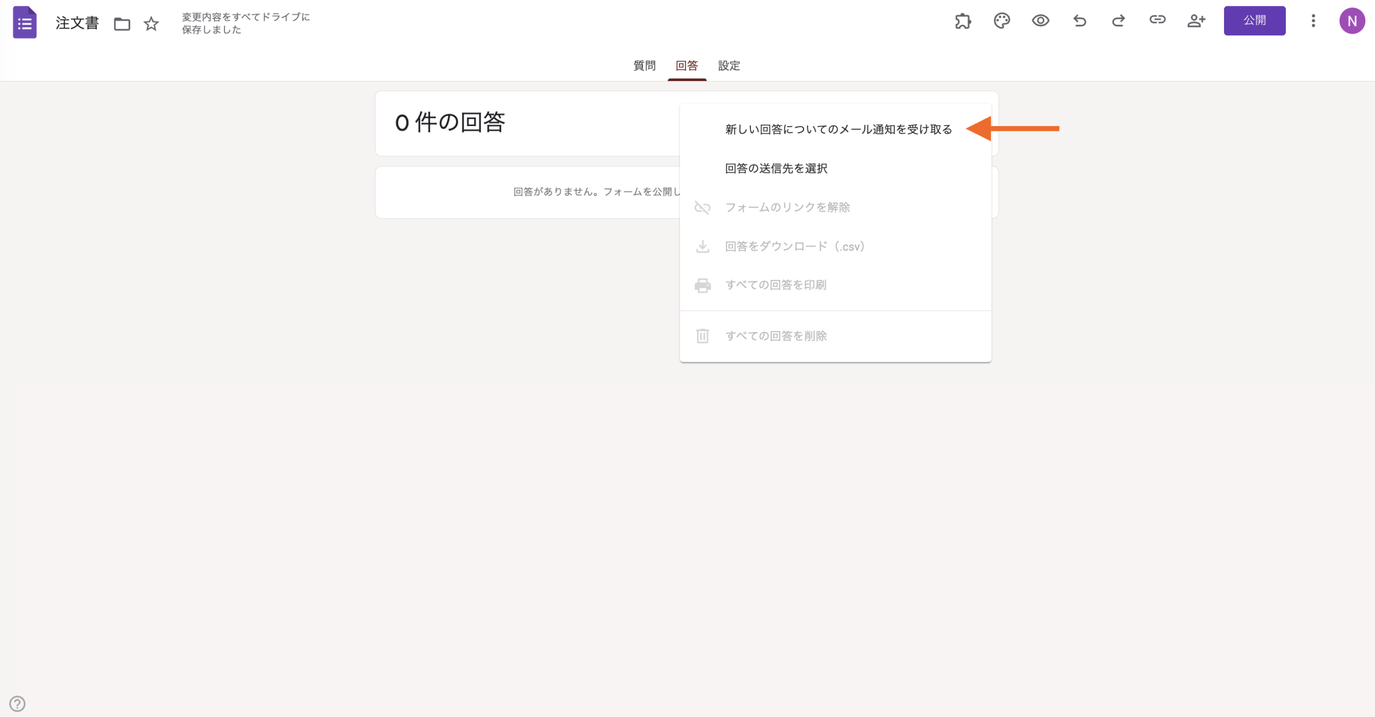Open the move to folder icon
1375x717 pixels.
[122, 24]
